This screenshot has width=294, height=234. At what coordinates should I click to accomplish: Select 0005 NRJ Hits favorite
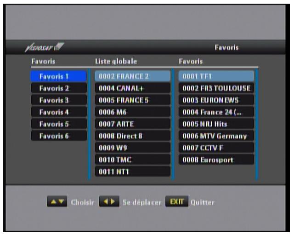click(x=216, y=124)
